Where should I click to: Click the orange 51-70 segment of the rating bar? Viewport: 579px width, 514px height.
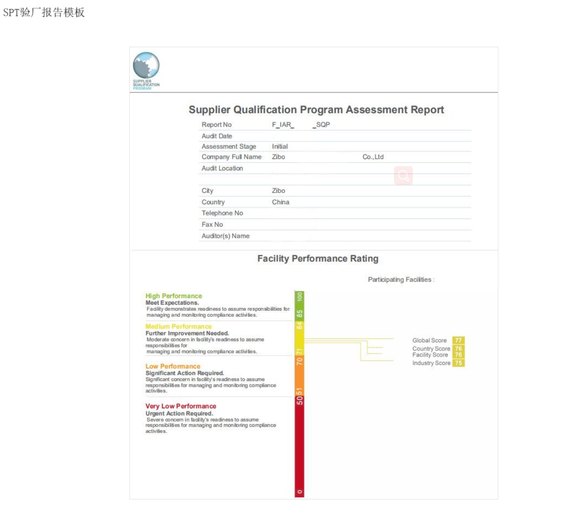[x=299, y=376]
